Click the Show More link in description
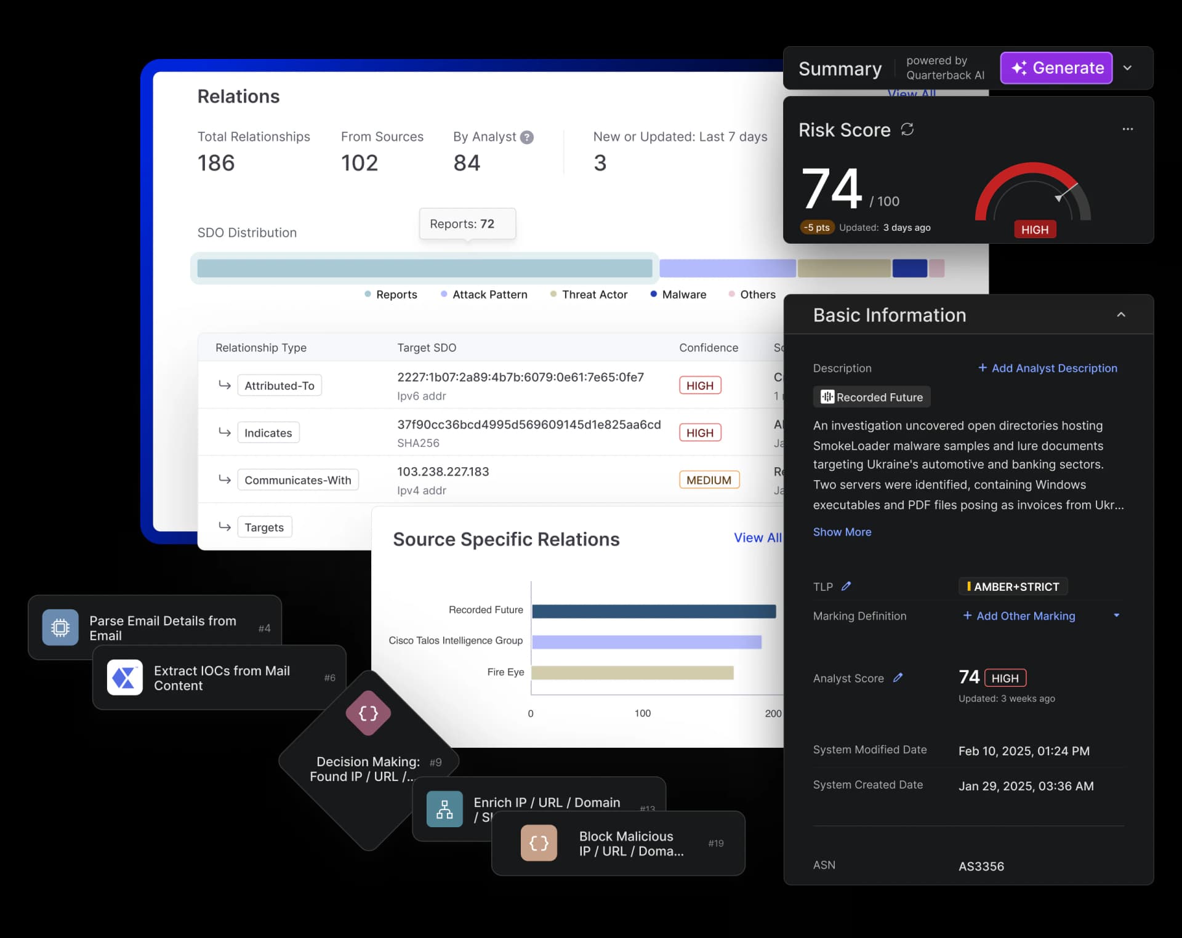This screenshot has width=1182, height=938. click(842, 532)
